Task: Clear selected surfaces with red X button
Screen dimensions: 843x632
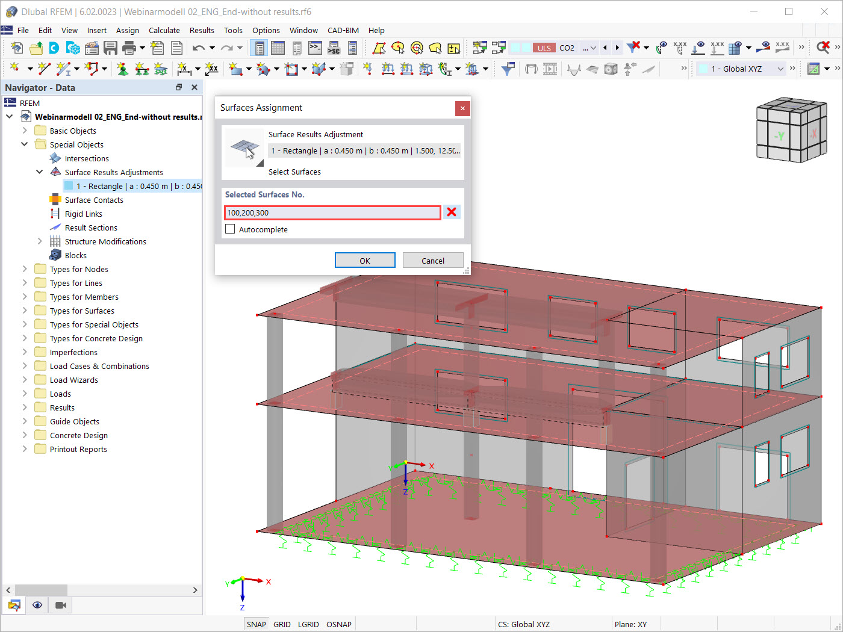Action: pyautogui.click(x=452, y=212)
